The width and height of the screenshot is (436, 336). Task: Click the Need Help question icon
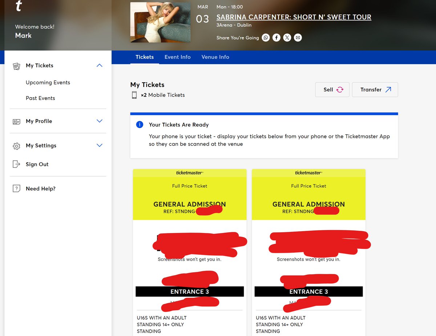click(x=16, y=189)
